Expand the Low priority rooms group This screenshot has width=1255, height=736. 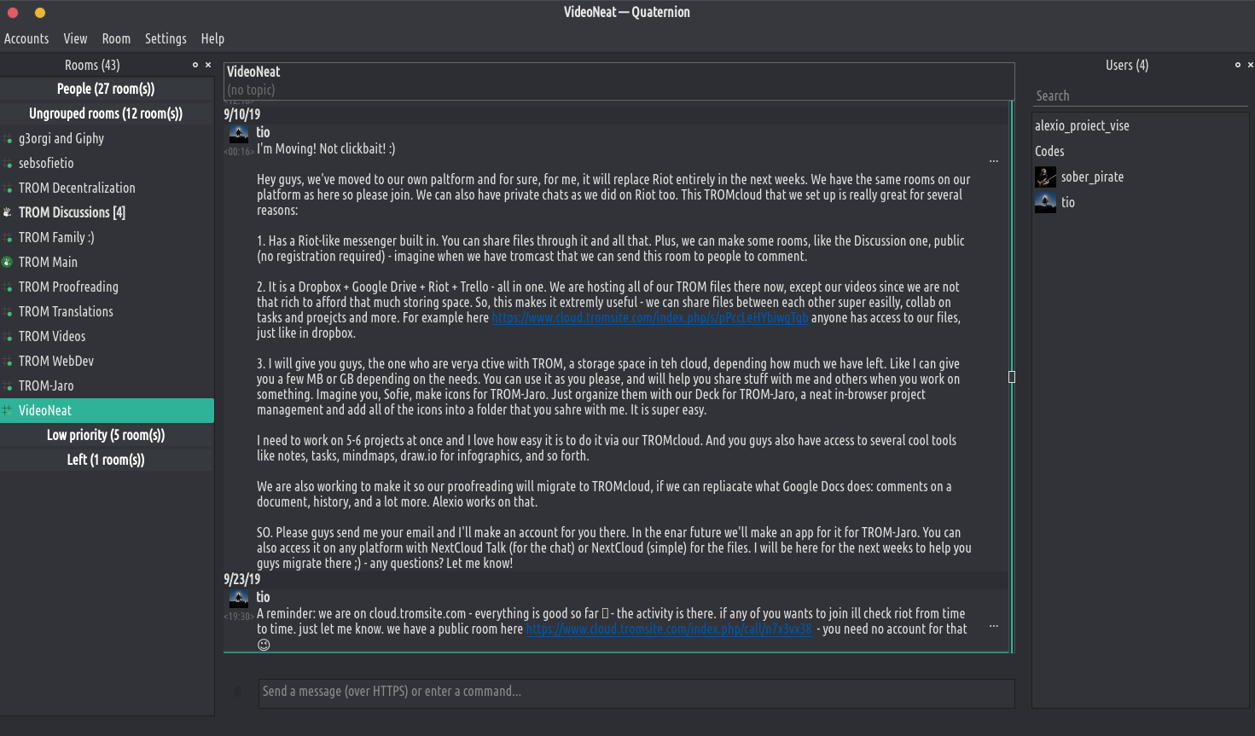[x=106, y=435]
